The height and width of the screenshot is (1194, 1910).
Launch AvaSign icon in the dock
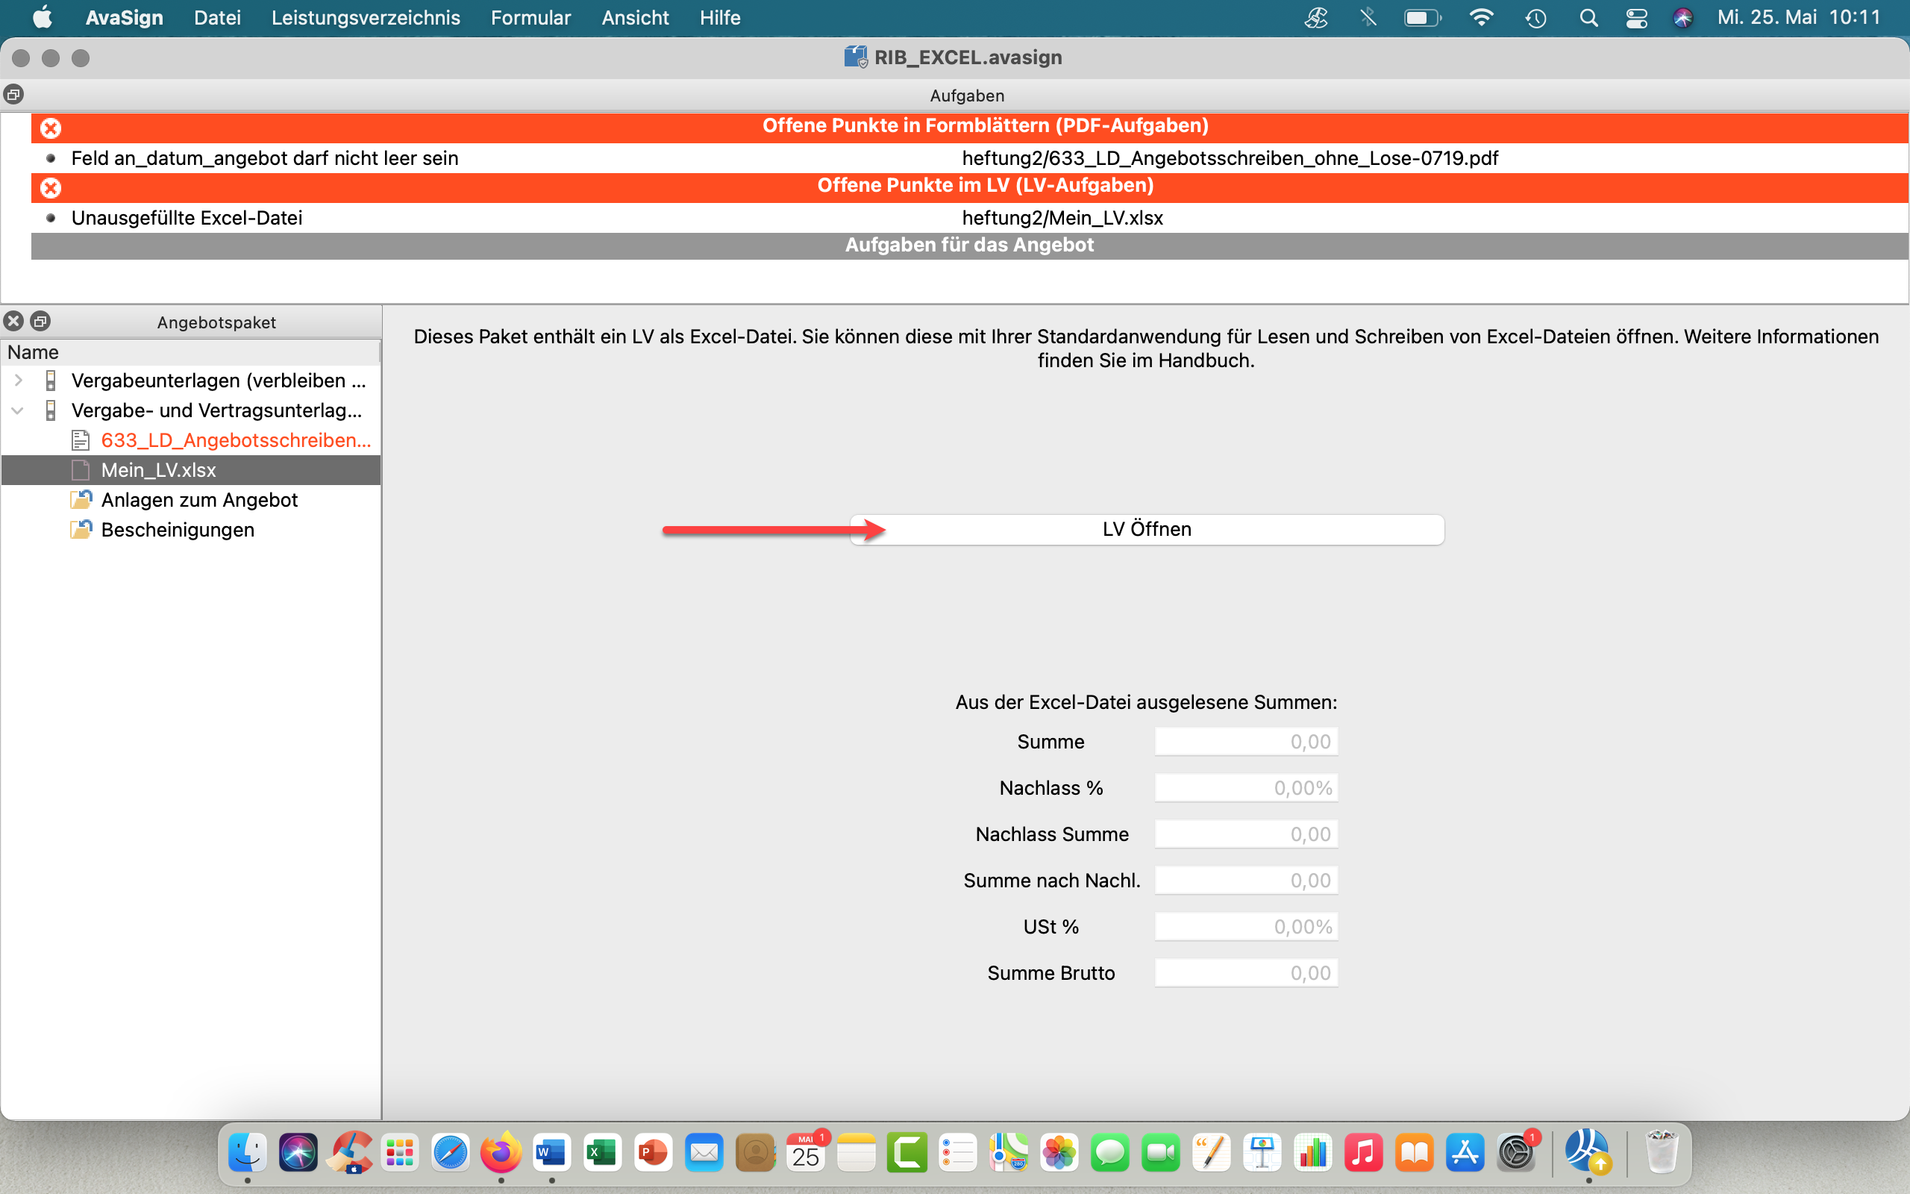(1587, 1151)
